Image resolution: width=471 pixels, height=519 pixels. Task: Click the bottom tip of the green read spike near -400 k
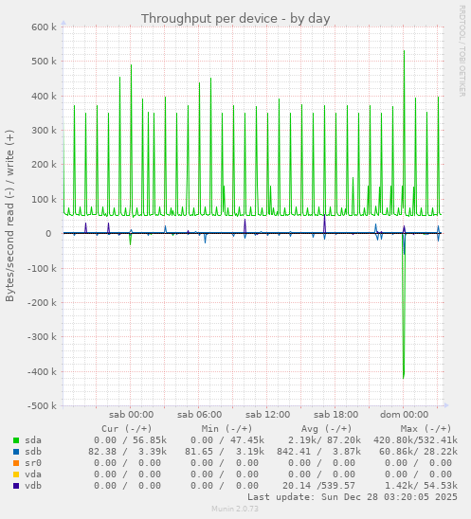coord(404,378)
